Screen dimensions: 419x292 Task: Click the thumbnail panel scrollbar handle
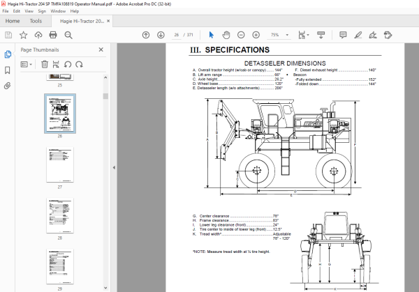click(105, 96)
